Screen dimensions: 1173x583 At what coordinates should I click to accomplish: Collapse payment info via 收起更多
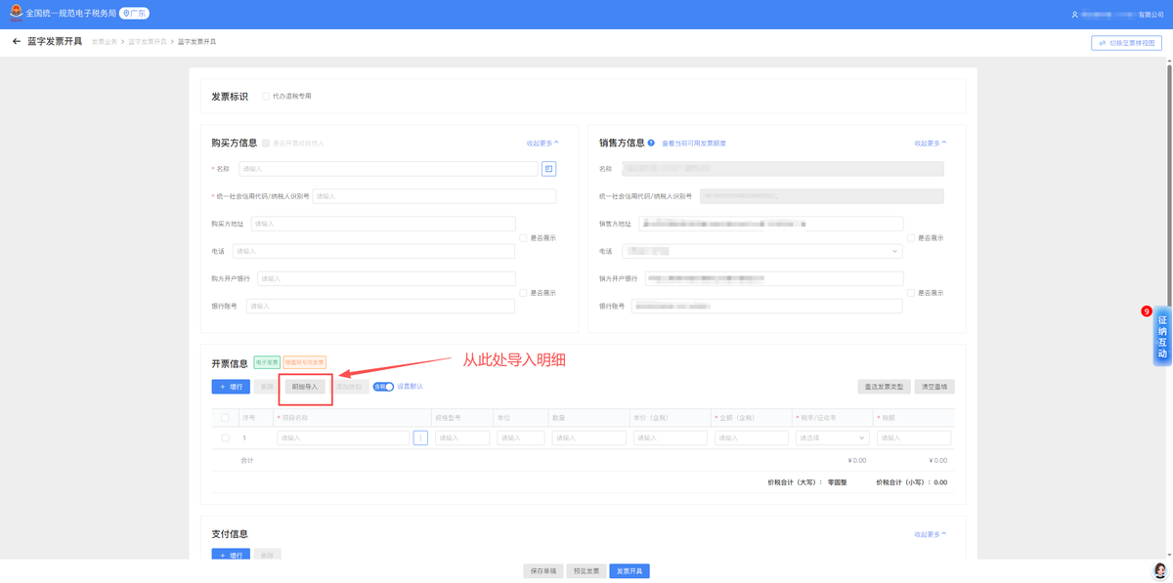tap(931, 535)
